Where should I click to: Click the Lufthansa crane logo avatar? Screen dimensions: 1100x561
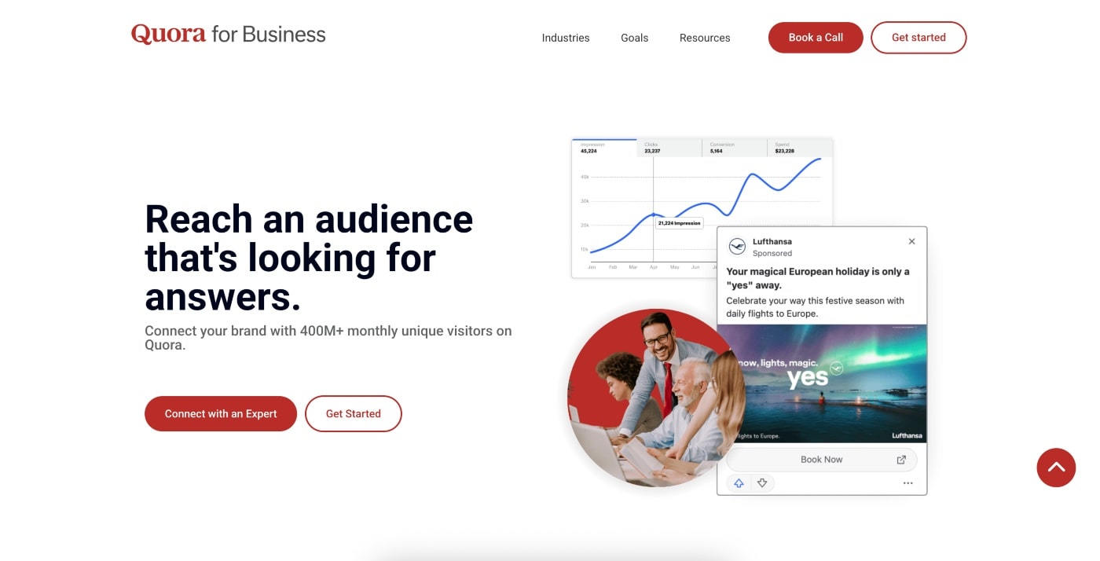click(737, 247)
